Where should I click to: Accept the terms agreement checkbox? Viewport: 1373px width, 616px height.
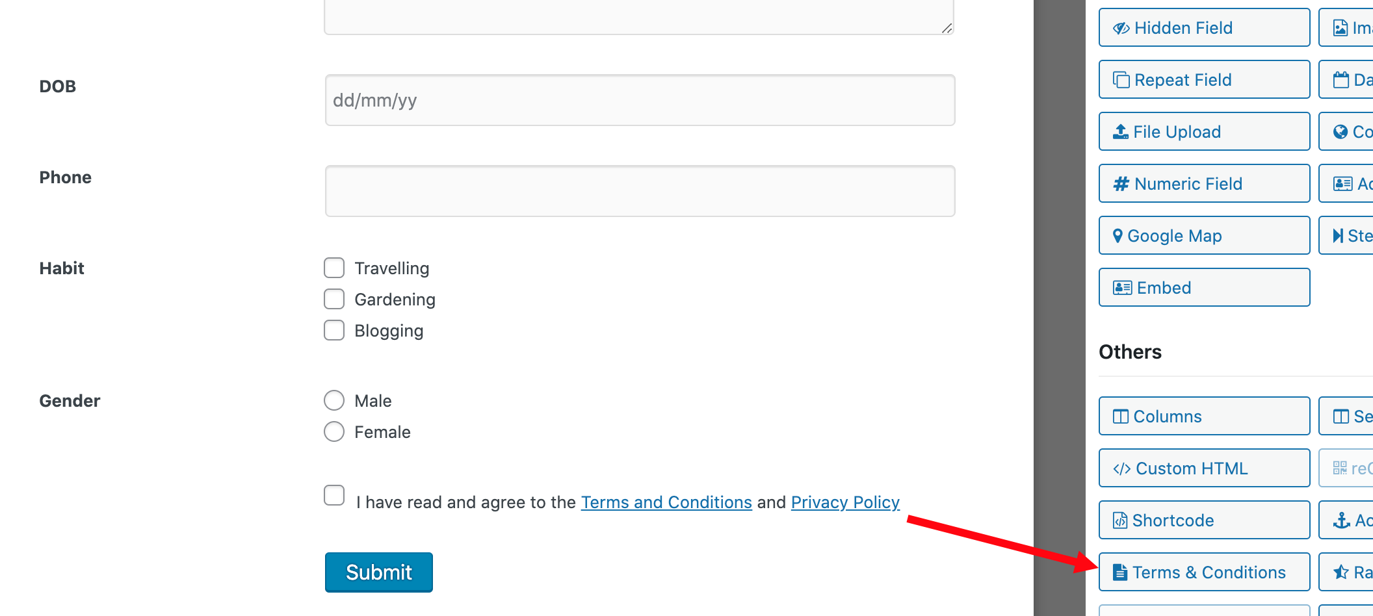pos(334,495)
